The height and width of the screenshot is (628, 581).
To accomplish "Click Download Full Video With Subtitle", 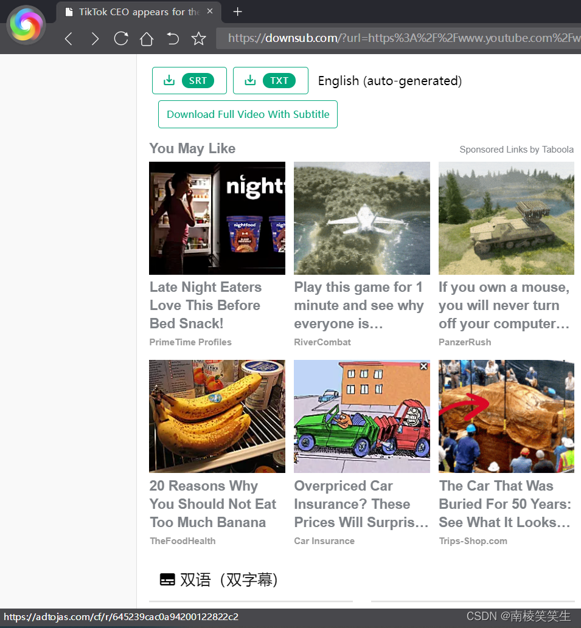I will 248,114.
